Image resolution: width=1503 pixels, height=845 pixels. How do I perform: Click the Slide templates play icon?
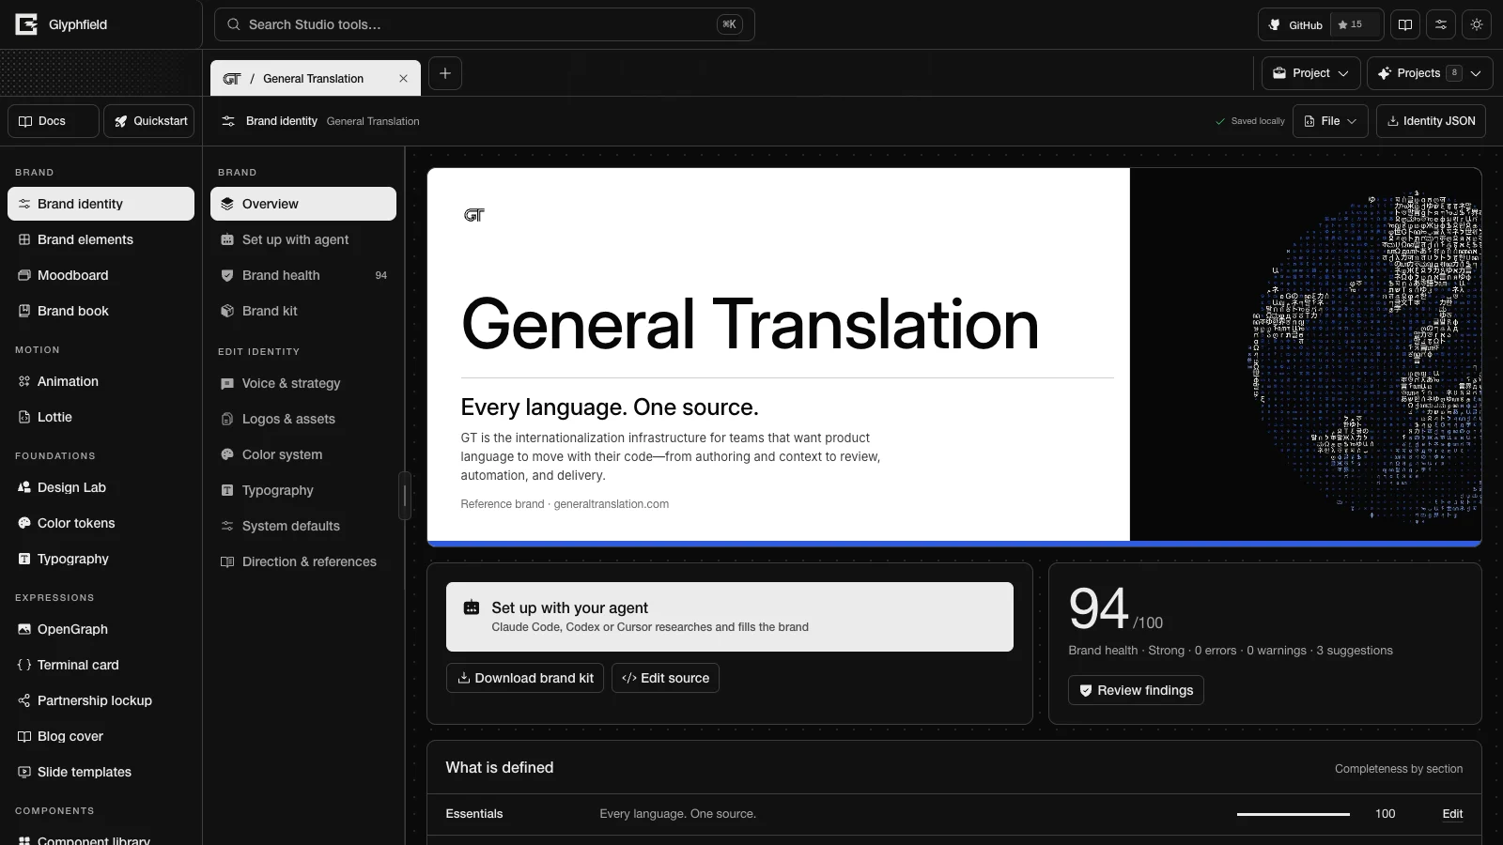point(24,772)
